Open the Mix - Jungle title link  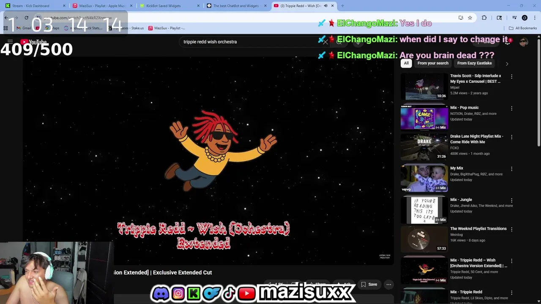(461, 200)
